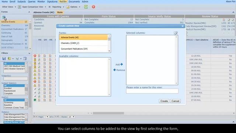Open Comparison View dropdown arrow
236x133 pixels.
point(45,7)
